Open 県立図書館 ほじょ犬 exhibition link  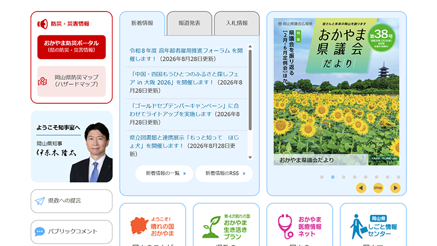[x=184, y=142]
